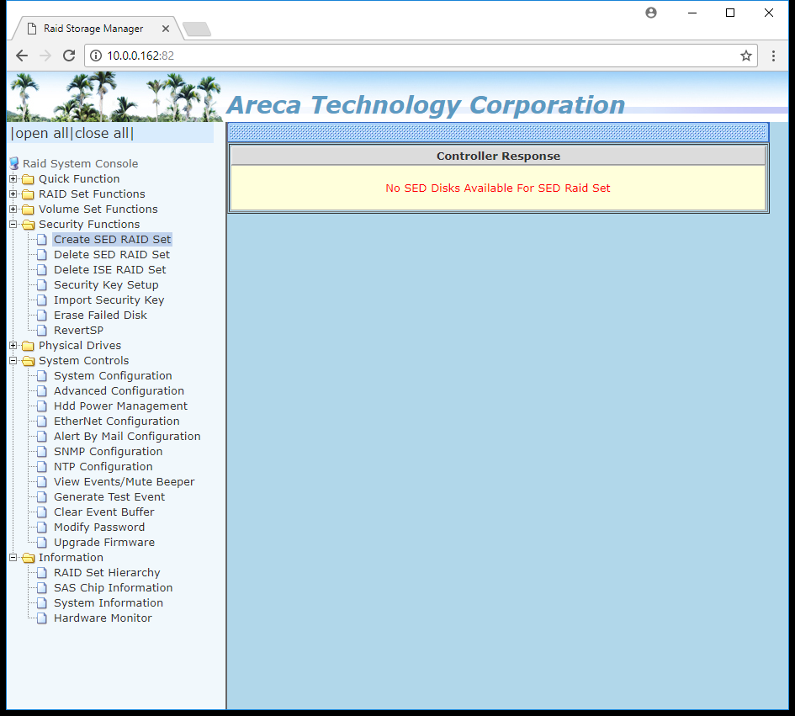Click the Raid System Console root icon
795x716 pixels.
14,163
